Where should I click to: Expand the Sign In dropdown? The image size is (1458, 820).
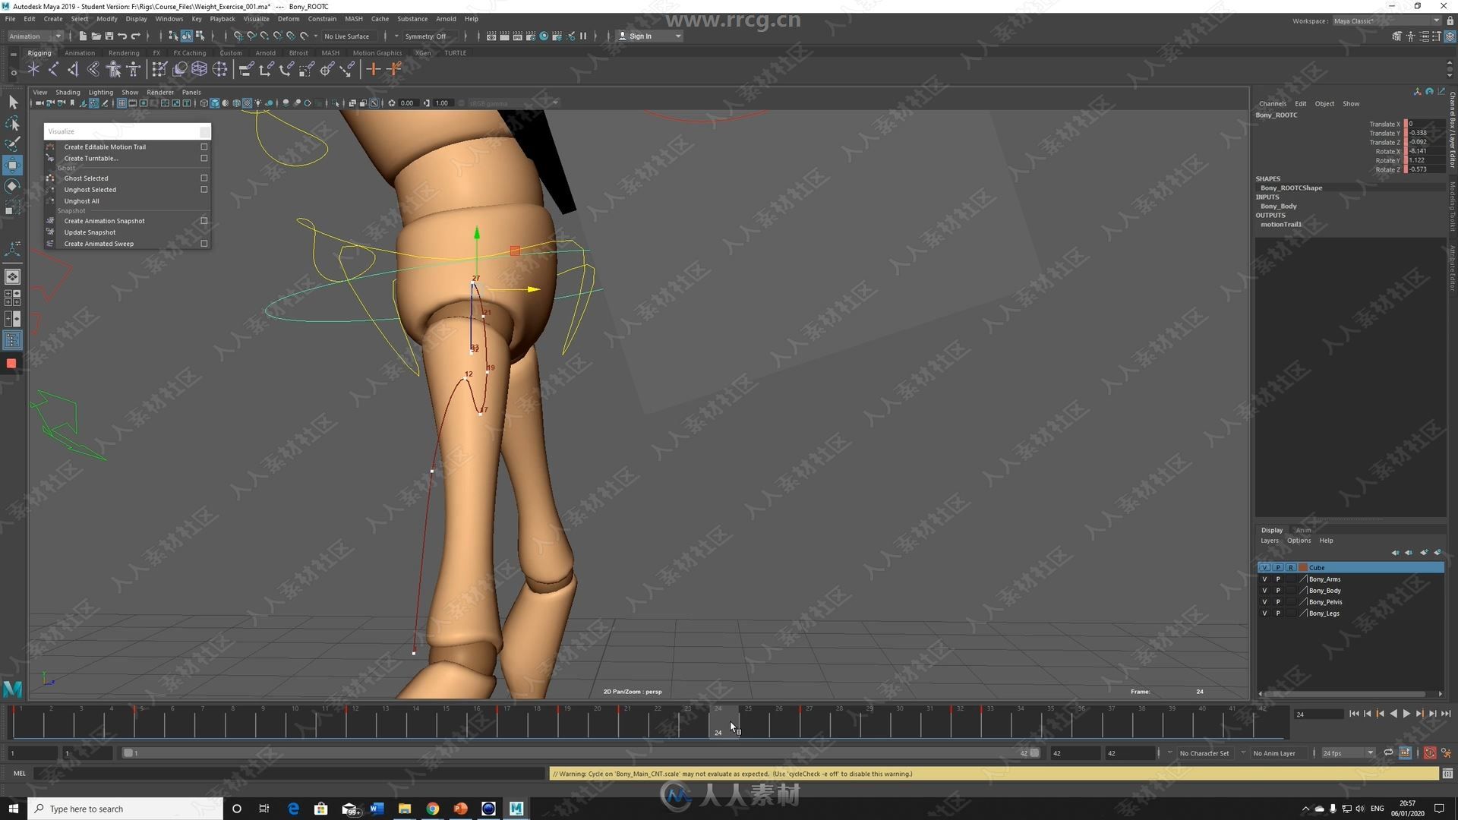pos(650,36)
